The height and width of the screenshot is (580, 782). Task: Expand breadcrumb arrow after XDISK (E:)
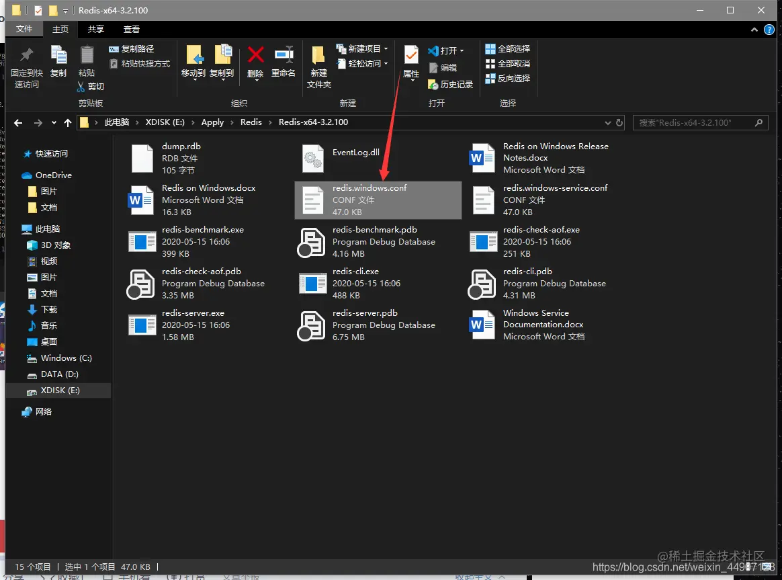coord(193,123)
